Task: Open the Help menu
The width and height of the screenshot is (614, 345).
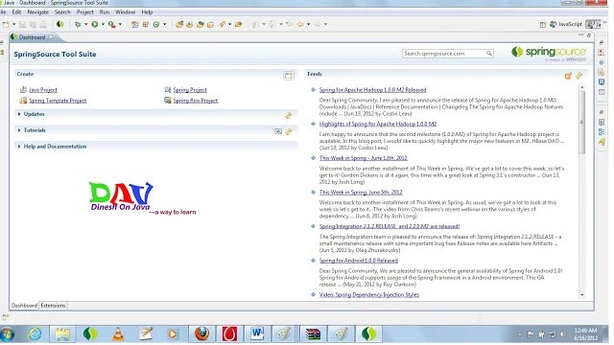Action: click(x=147, y=12)
